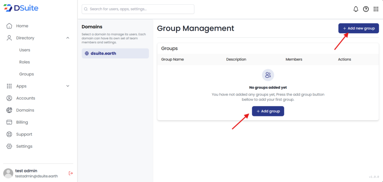Collapse the Directory section chevron
Viewport: 383px width, 182px height.
[x=68, y=38]
